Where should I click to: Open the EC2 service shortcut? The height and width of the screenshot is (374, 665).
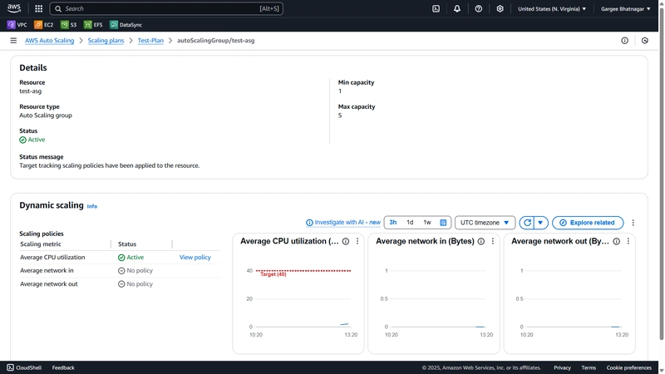(44, 25)
